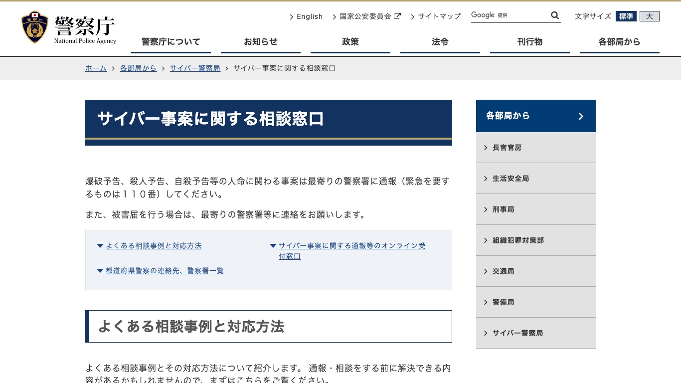Click the triangle marker before 都道府県警察の連絡先

point(100,271)
